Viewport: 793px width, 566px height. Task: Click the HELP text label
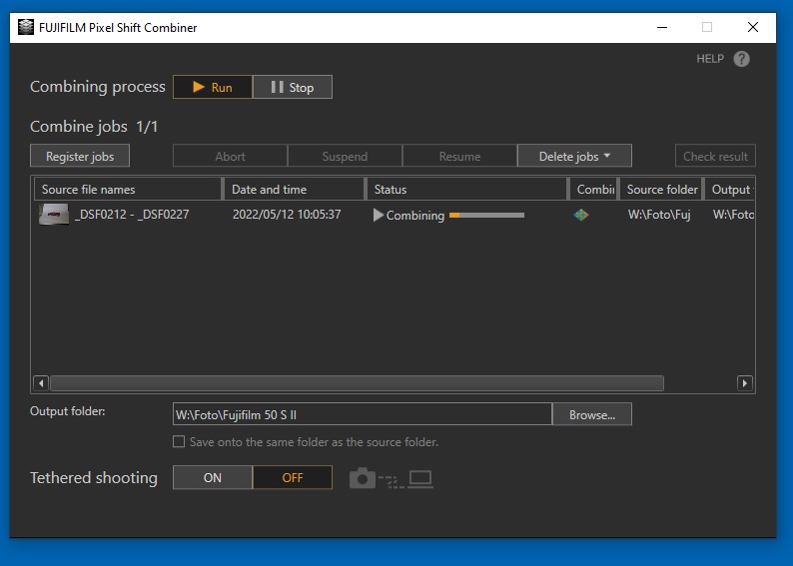pyautogui.click(x=710, y=59)
